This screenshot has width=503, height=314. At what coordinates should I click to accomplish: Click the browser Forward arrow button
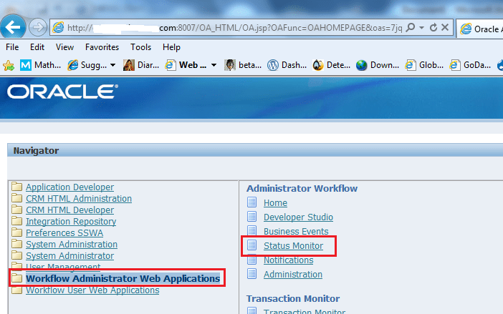tap(38, 27)
